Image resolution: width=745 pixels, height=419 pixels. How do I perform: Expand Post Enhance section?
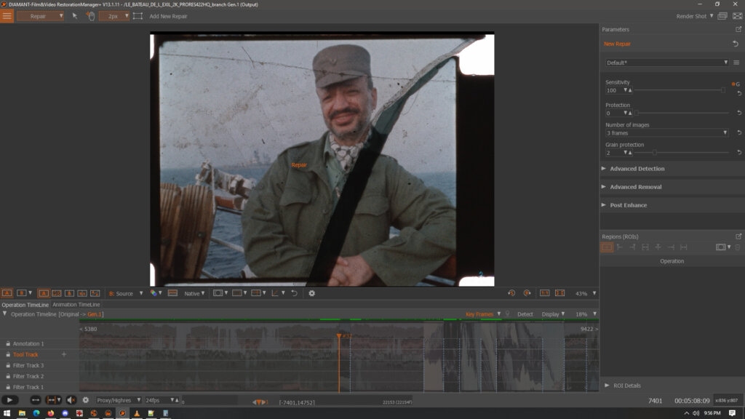(x=628, y=205)
